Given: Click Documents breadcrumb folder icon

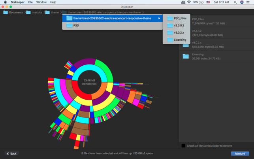Looking at the screenshot, I should tap(6, 12).
